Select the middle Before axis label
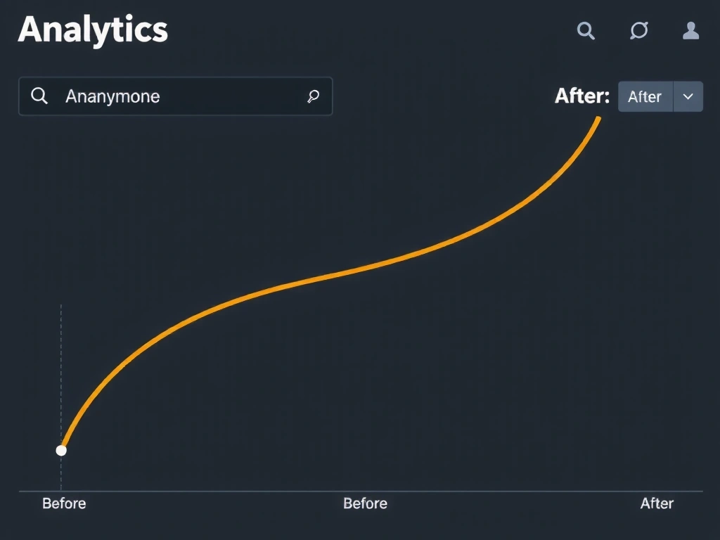This screenshot has height=540, width=720. [365, 503]
